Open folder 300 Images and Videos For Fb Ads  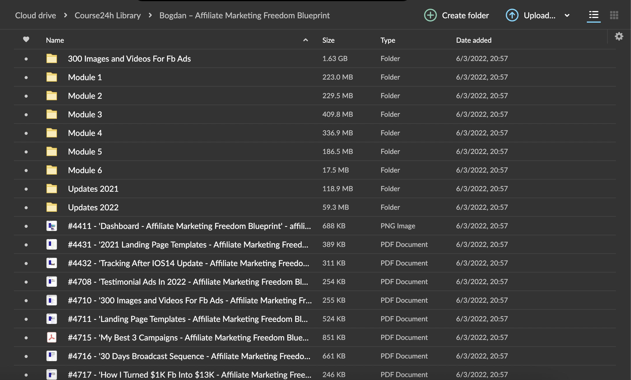[129, 59]
